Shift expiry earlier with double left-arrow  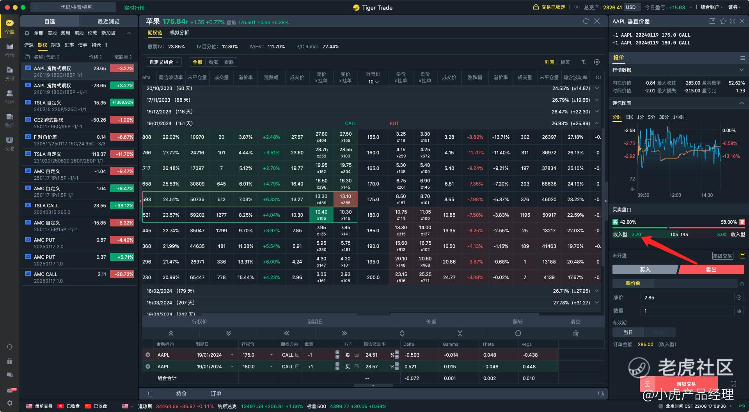pyautogui.click(x=287, y=333)
